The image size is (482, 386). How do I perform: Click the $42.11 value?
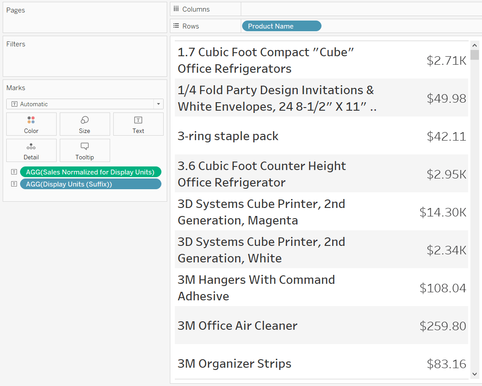point(446,136)
